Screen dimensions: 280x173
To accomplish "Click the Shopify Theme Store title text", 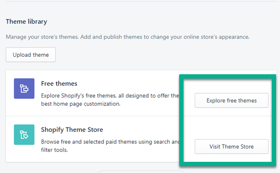I will [72, 130].
